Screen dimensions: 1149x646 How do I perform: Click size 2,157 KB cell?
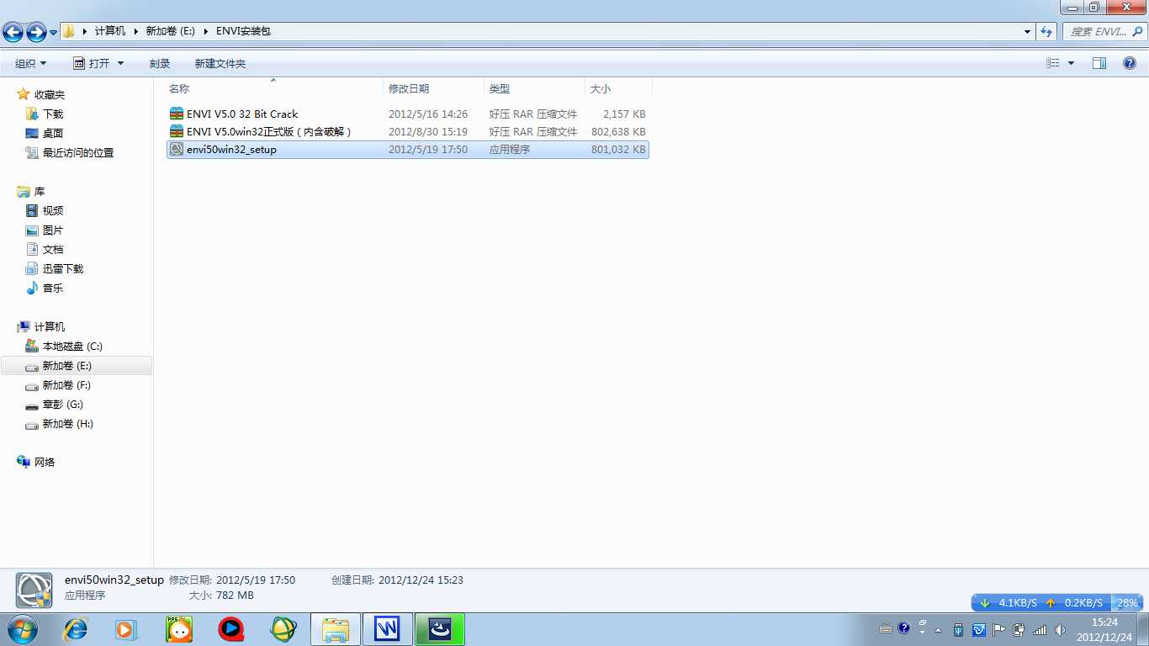(x=624, y=114)
